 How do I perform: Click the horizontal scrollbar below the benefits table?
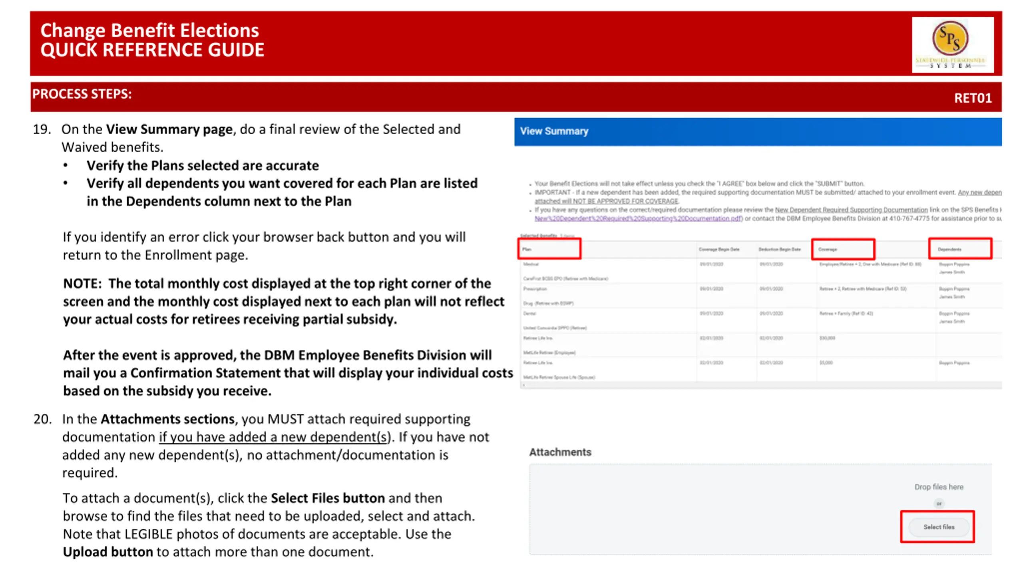761,385
